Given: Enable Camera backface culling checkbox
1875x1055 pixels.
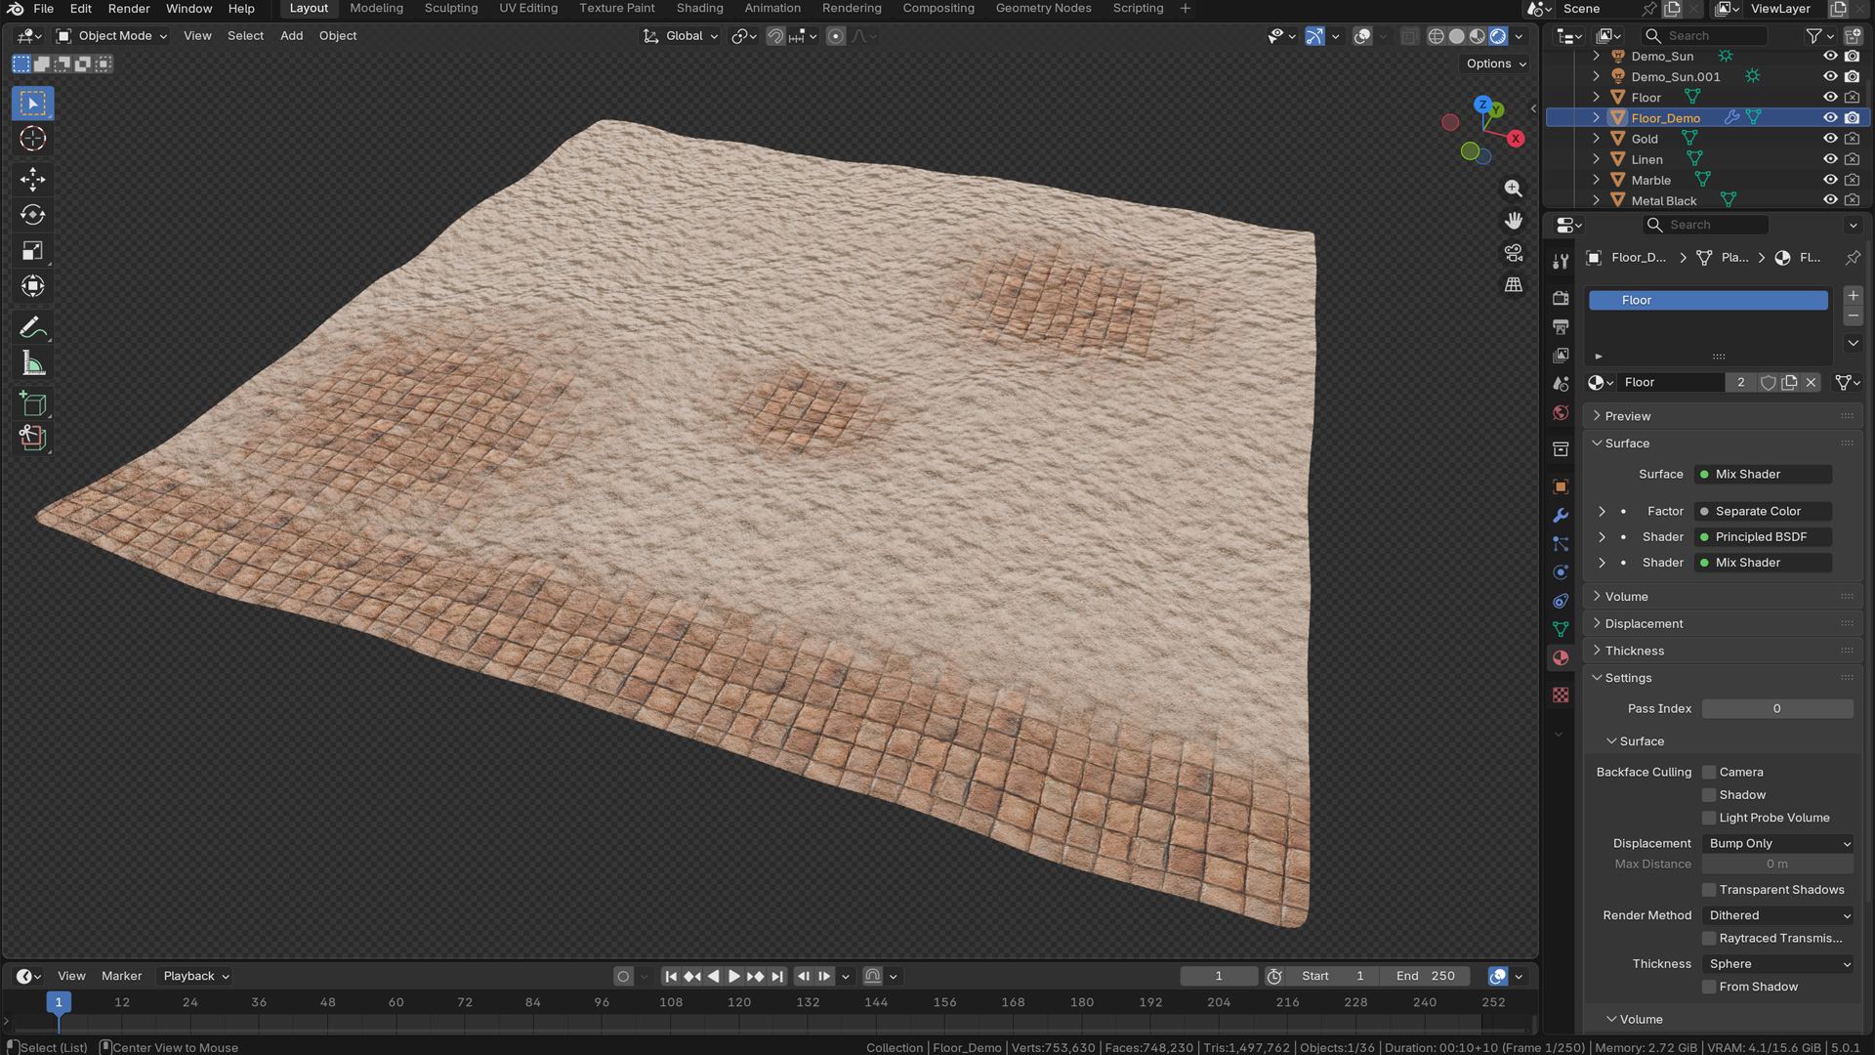Looking at the screenshot, I should (x=1709, y=773).
